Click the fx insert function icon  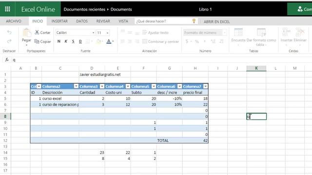(7, 60)
